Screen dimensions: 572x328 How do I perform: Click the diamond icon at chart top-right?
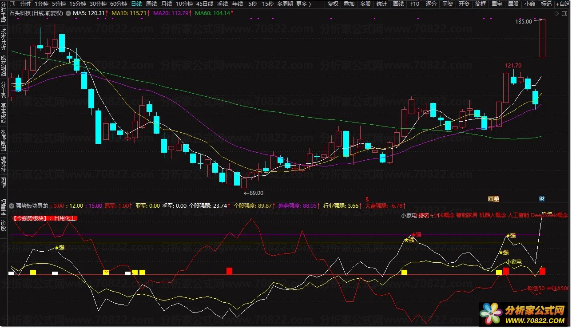point(556,14)
